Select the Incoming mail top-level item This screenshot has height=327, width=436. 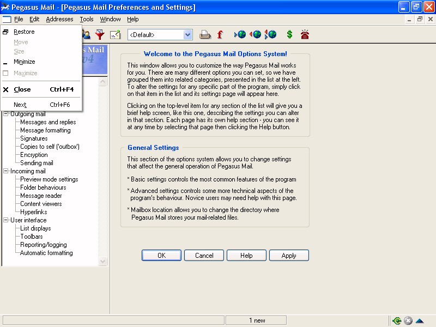point(28,171)
